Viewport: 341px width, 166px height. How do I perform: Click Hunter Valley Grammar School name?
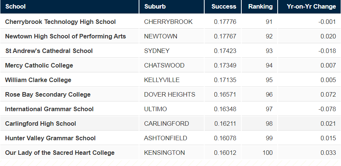point(50,138)
